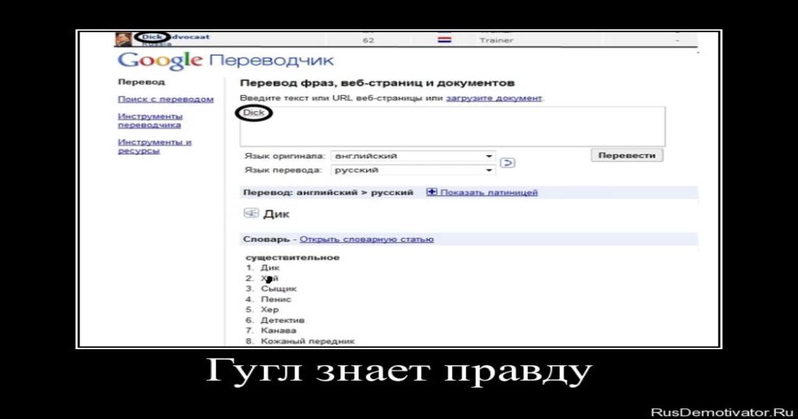
Task: Click the Переводчик title text
Action: tap(271, 61)
